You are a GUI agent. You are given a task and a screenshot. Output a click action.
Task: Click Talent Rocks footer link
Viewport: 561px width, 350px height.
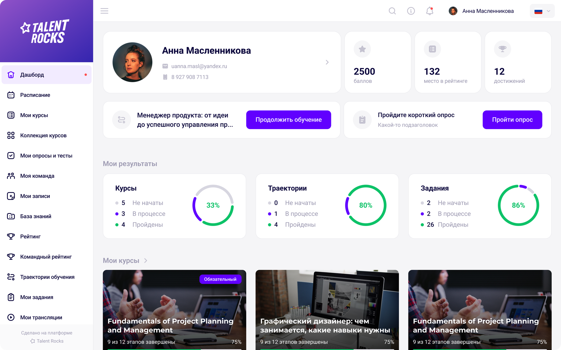(x=47, y=341)
